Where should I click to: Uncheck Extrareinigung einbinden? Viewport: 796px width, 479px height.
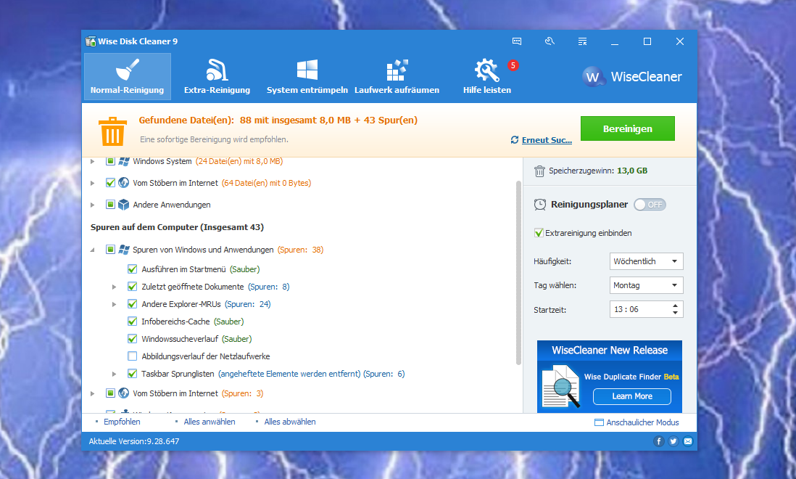(539, 233)
